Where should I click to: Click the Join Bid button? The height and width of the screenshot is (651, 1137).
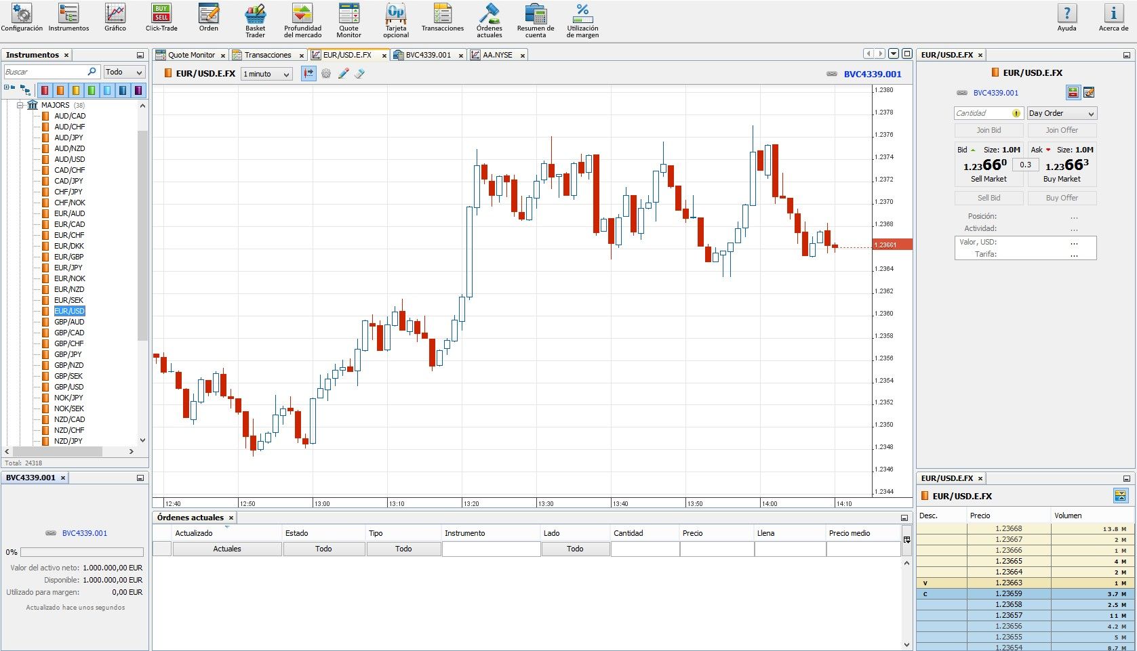point(989,130)
